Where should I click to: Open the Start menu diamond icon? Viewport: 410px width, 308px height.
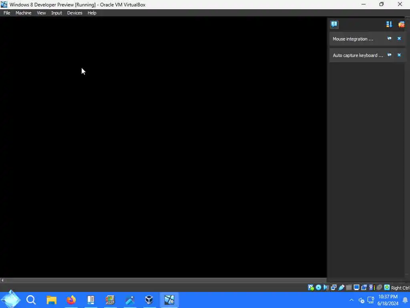(10, 299)
